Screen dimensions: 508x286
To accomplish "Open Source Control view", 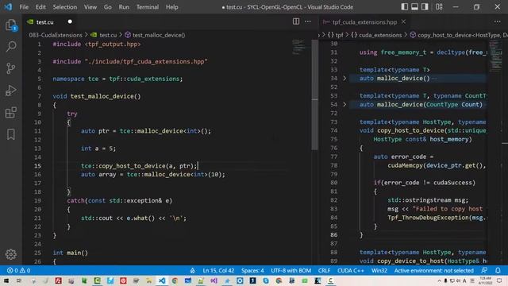I will pyautogui.click(x=10, y=68).
